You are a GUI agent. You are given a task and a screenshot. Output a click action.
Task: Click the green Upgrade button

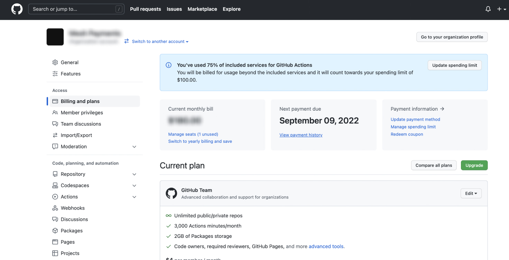point(474,165)
